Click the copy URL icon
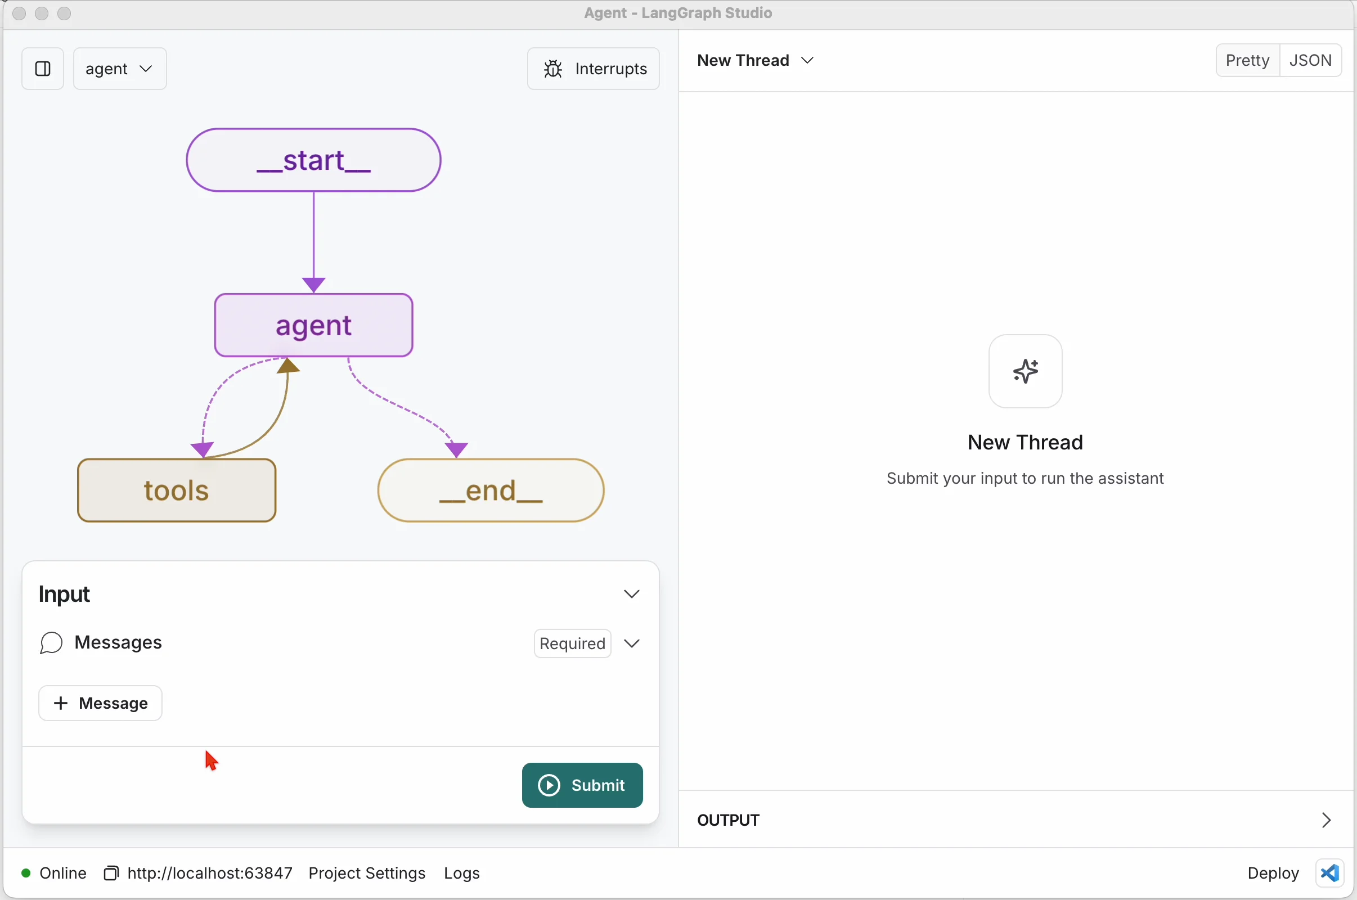 [x=111, y=873]
